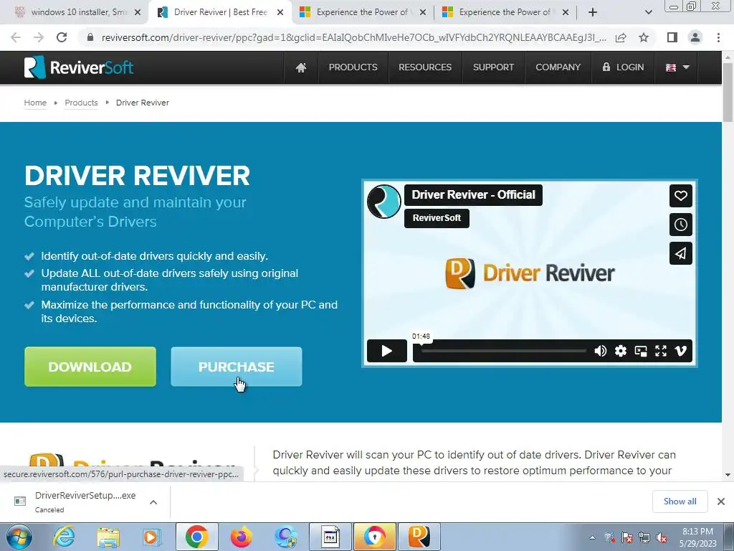Launch Internet Explorer from taskbar
The height and width of the screenshot is (551, 734).
click(64, 537)
